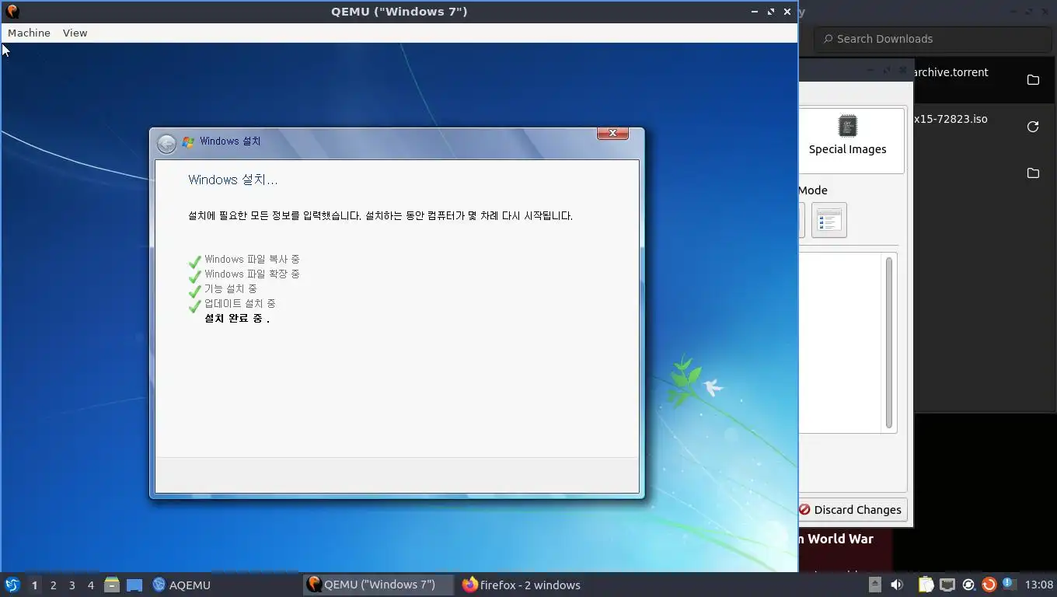The image size is (1057, 597).
Task: Open the orange update manager tray icon
Action: pyautogui.click(x=989, y=585)
